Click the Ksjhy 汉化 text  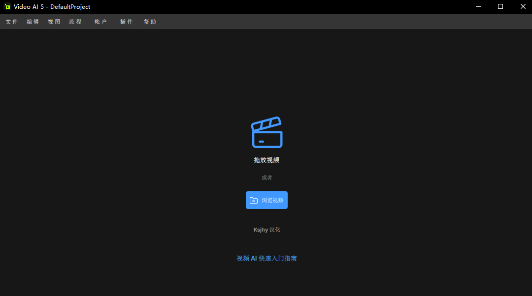[x=266, y=230]
